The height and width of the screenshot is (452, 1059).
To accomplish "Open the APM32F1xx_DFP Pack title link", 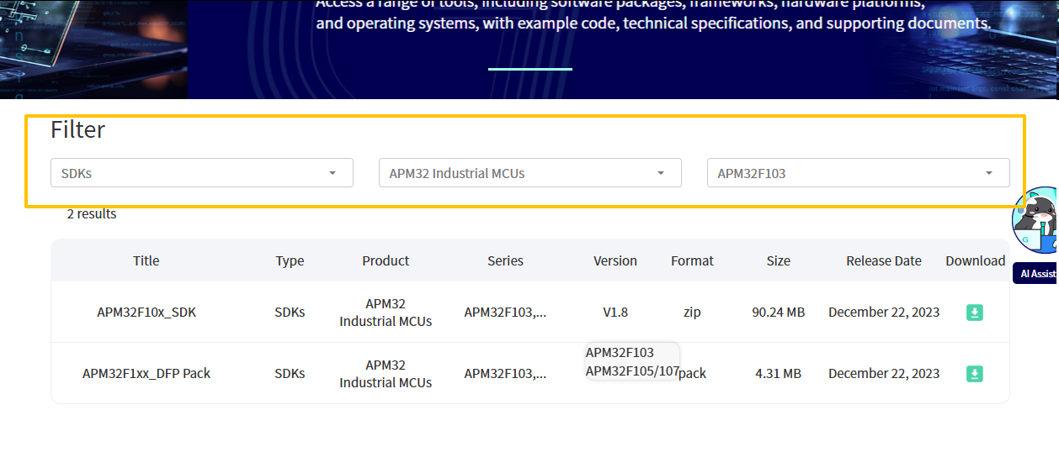I will point(146,374).
